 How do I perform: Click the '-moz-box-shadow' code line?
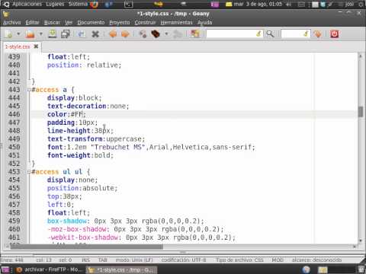tap(135, 229)
